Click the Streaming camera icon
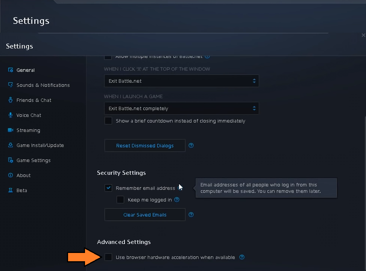The height and width of the screenshot is (271, 366). pyautogui.click(x=11, y=130)
